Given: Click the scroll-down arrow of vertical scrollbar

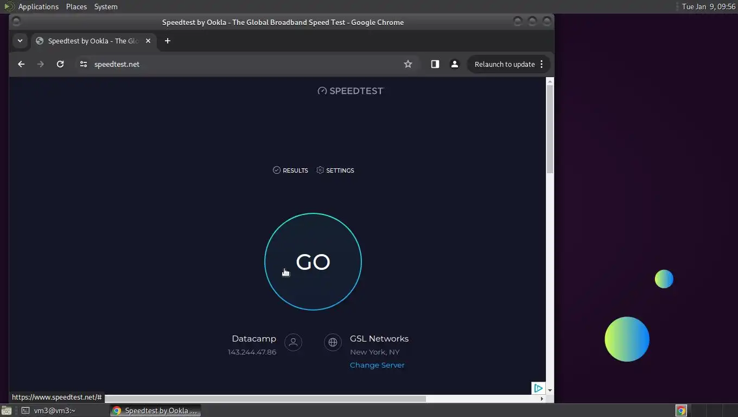Looking at the screenshot, I should pyautogui.click(x=550, y=390).
